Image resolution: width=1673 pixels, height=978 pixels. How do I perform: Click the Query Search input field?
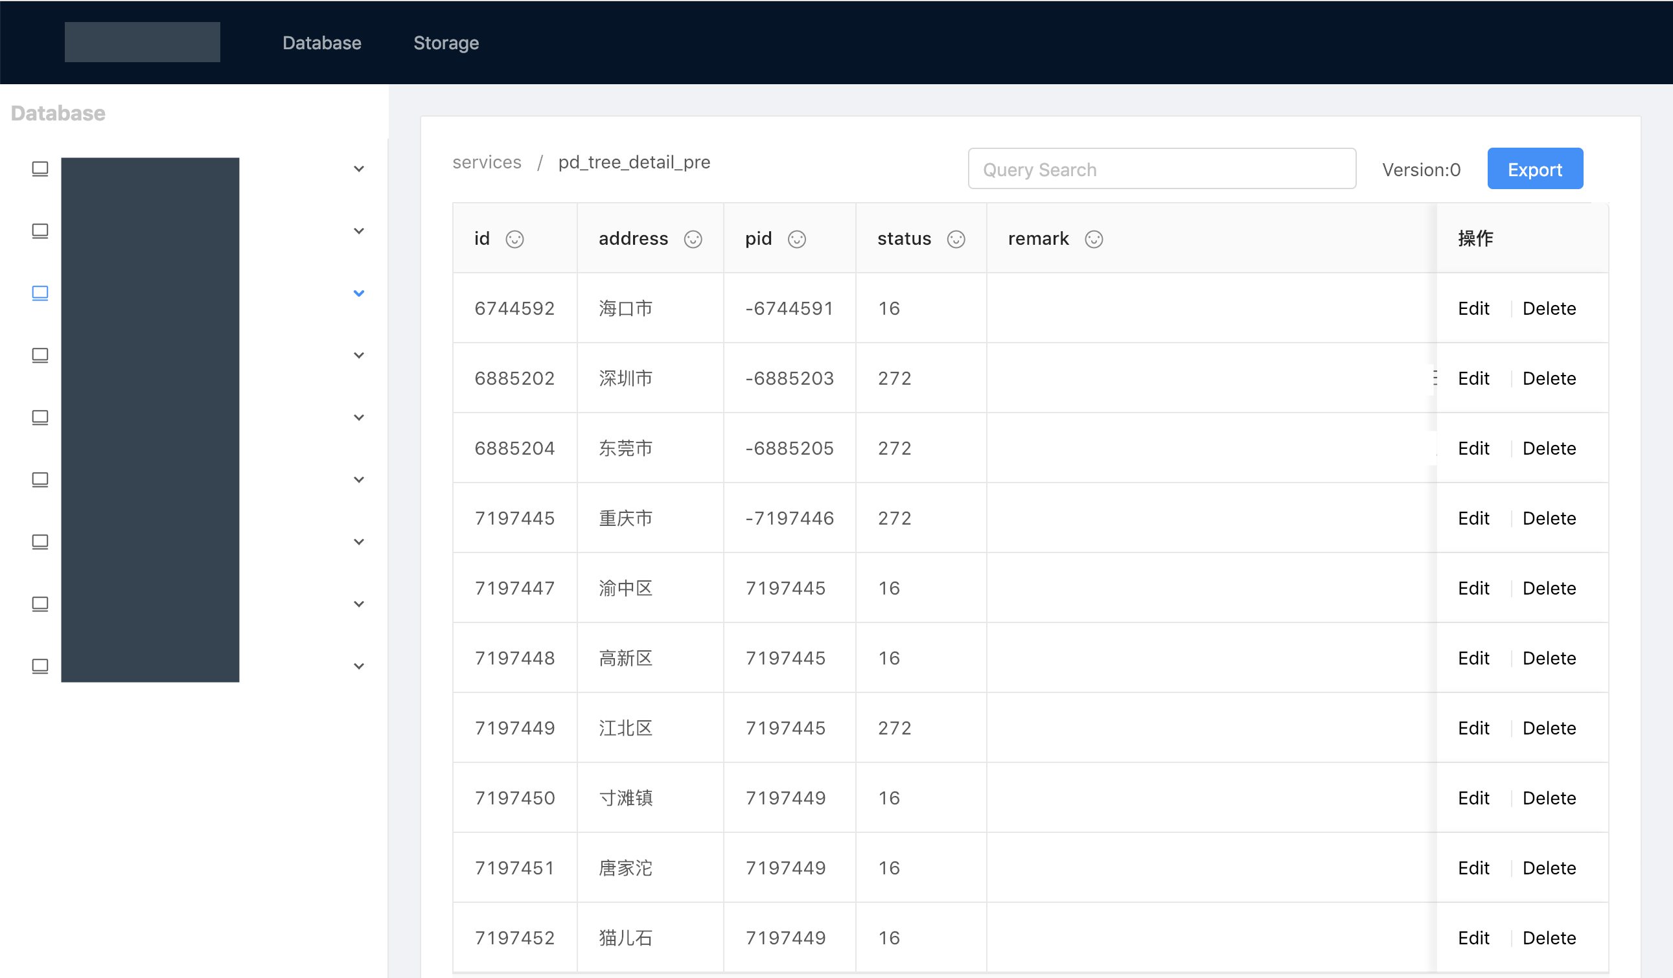1162,169
